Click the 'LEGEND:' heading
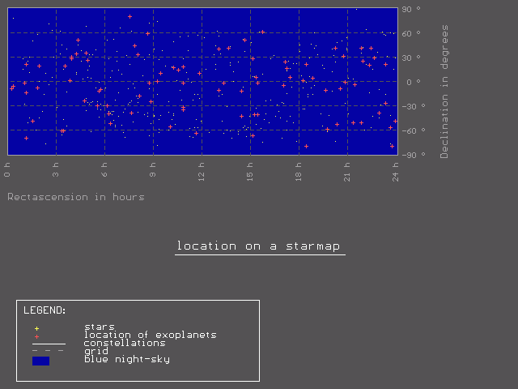 pos(45,310)
